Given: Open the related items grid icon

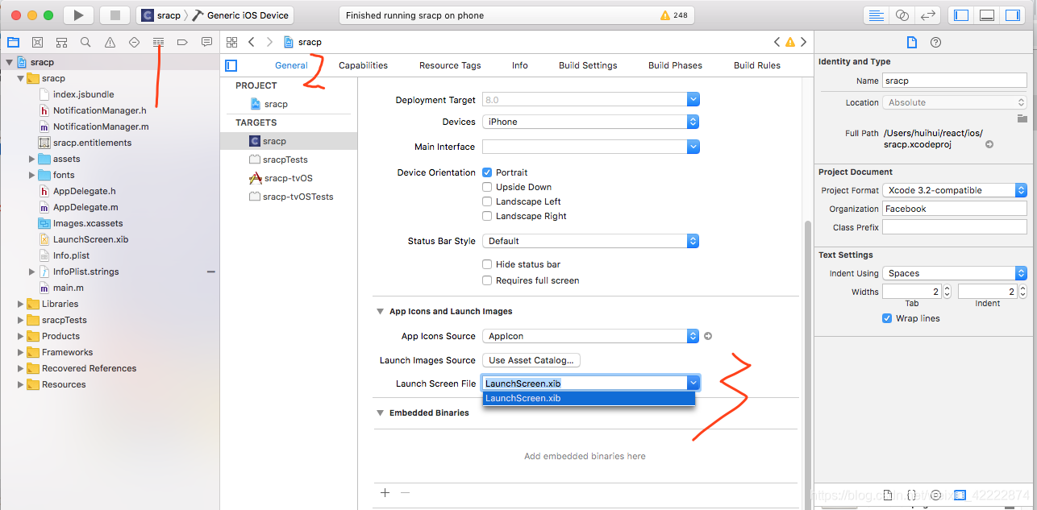Looking at the screenshot, I should click(x=231, y=42).
